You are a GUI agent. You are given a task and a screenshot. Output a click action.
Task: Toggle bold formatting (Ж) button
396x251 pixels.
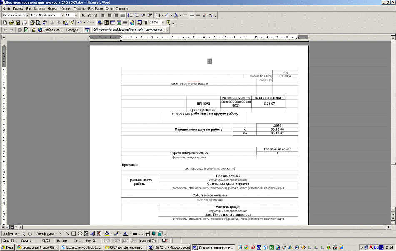coord(83,15)
